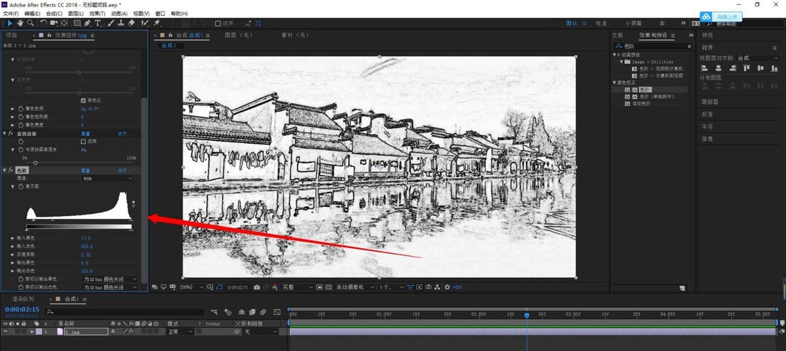Click the 与原始图像混合 slider handle
786x351 pixels.
pos(35,162)
